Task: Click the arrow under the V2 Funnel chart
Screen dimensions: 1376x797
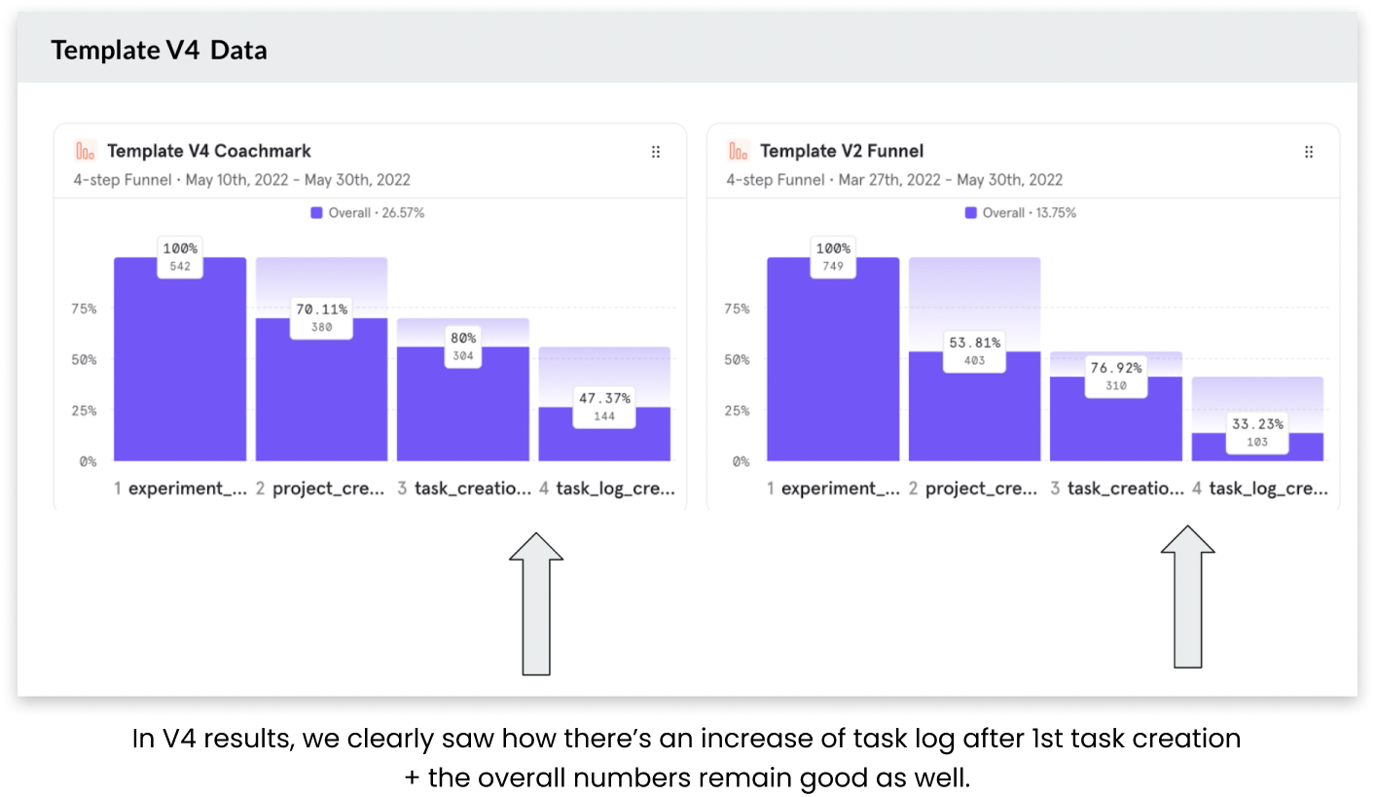Action: click(1187, 597)
